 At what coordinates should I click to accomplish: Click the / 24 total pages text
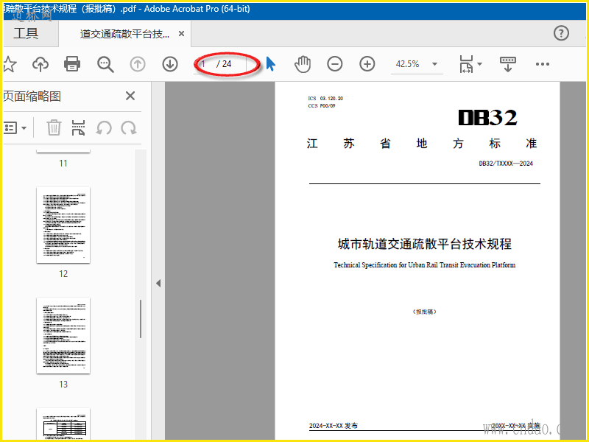pyautogui.click(x=224, y=64)
